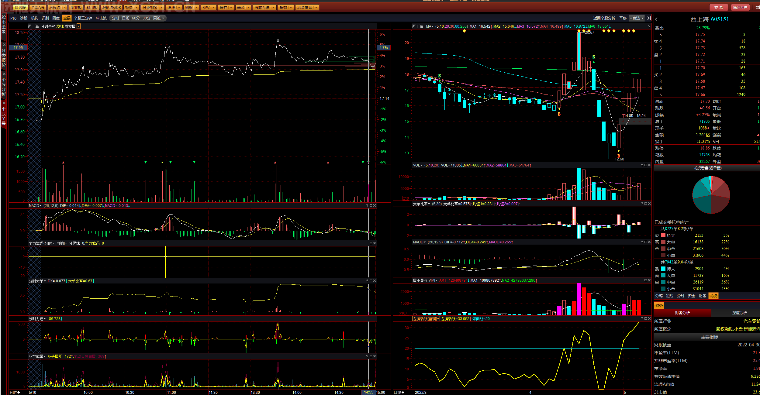Open help for the MACD intraday panel

(367, 206)
